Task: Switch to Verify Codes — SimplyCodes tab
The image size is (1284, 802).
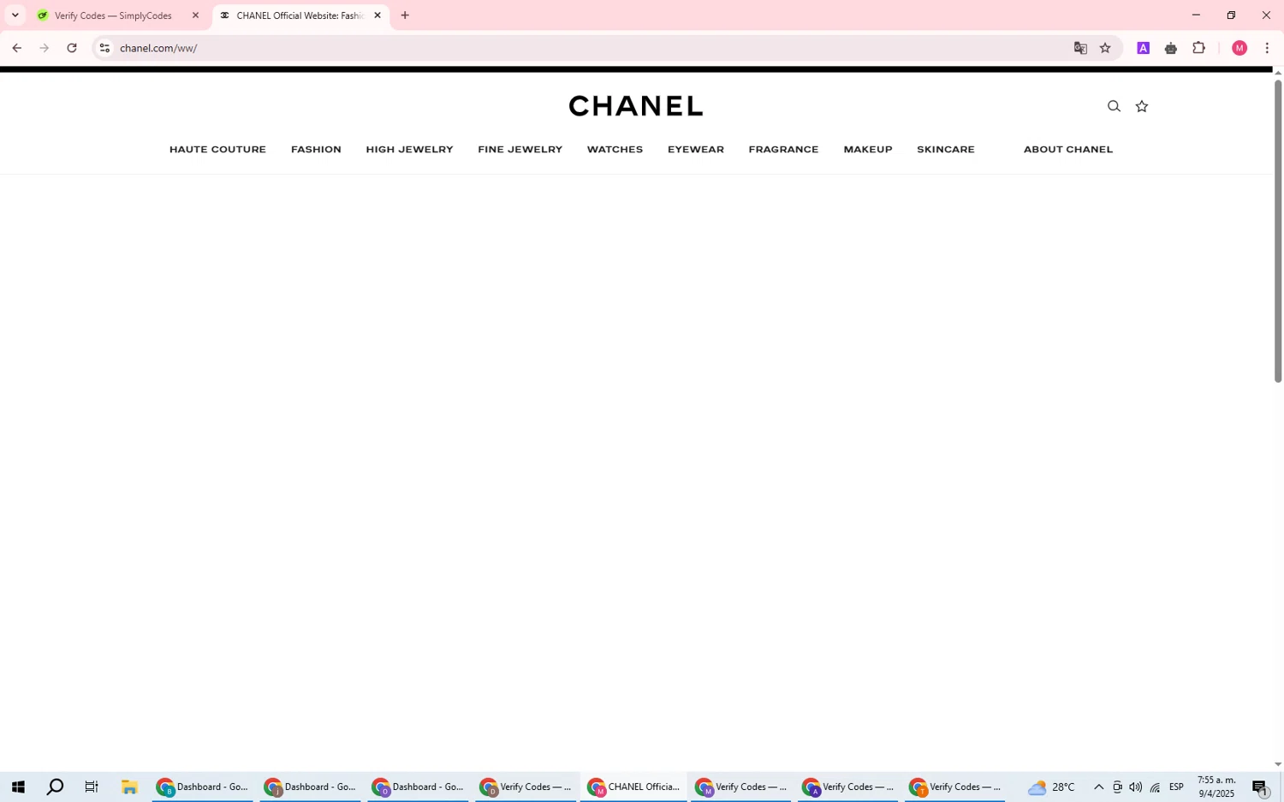Action: [113, 15]
